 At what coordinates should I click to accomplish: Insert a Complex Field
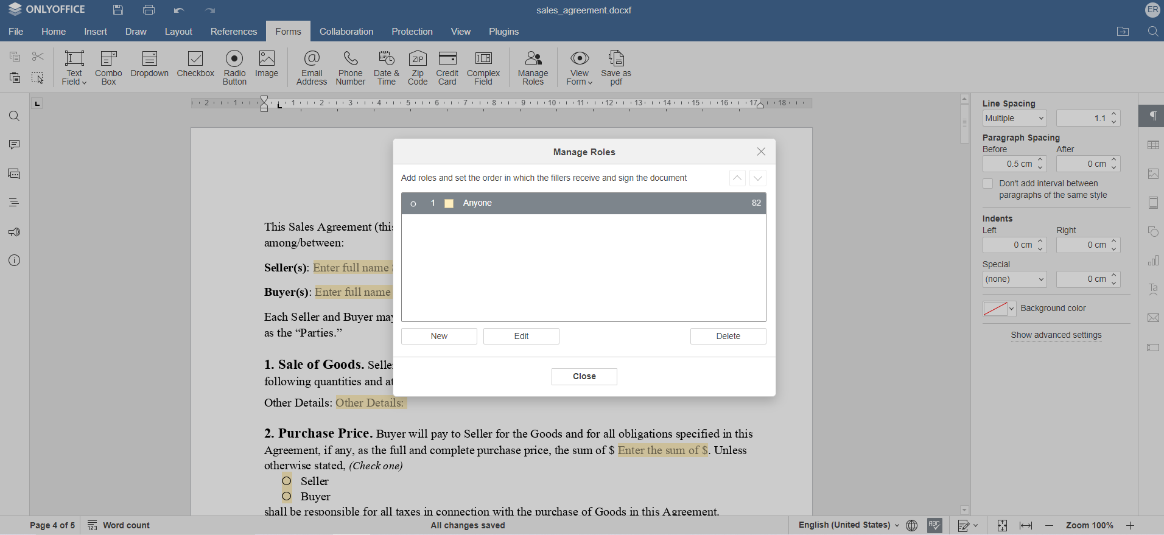coord(483,68)
